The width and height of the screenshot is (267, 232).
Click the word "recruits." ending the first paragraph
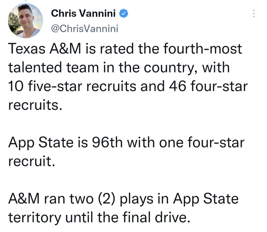35,105
